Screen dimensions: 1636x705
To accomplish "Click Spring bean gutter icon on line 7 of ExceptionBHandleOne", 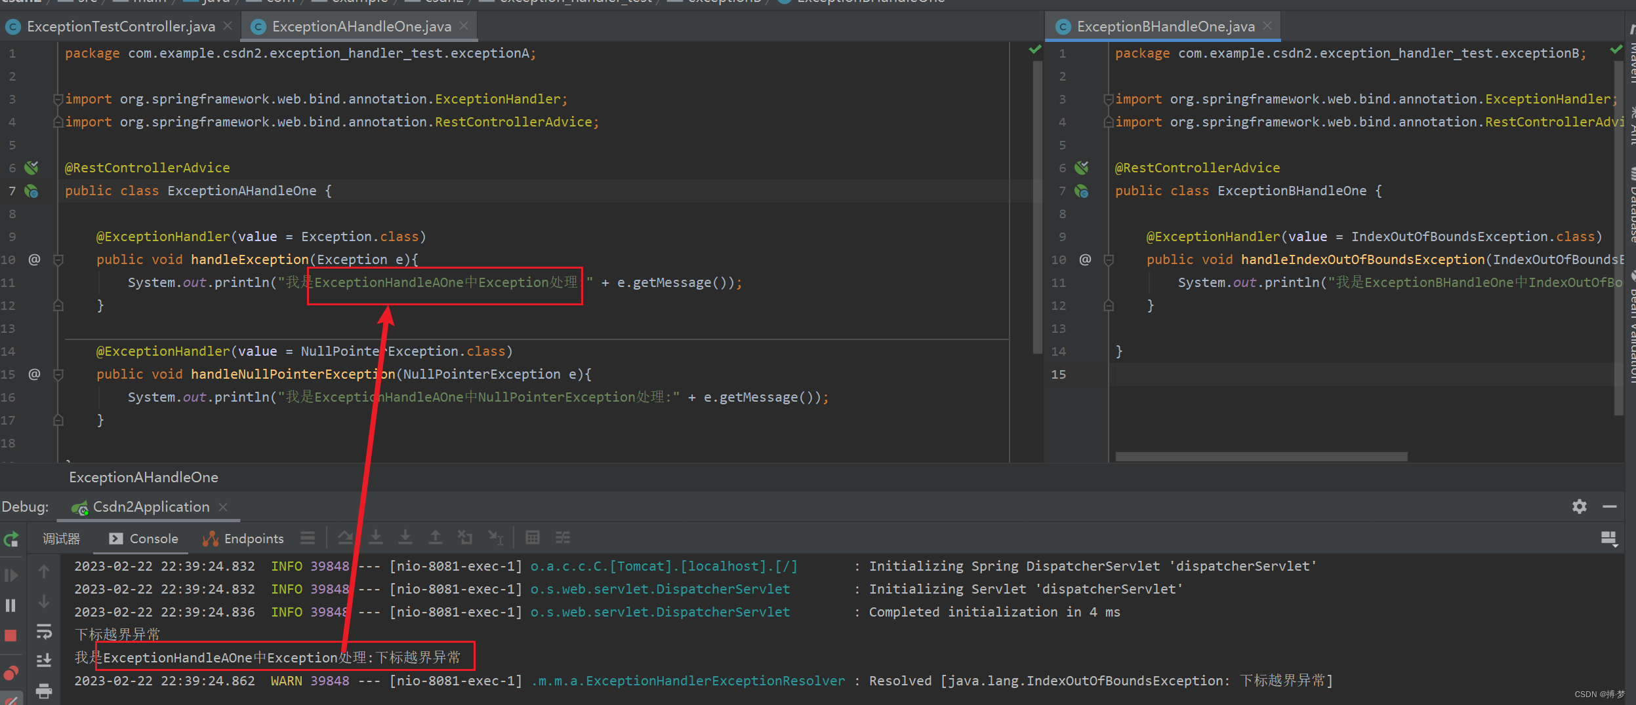I will 1082,191.
